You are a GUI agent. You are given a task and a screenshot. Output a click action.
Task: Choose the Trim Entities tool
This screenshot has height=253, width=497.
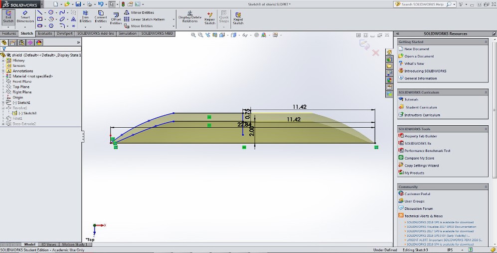[x=85, y=18]
